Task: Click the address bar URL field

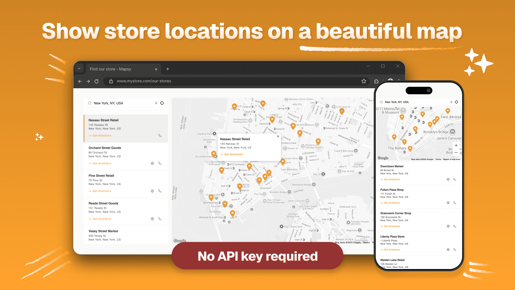Action: click(143, 81)
